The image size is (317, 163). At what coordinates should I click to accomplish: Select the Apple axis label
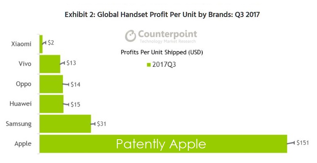[x=22, y=144]
